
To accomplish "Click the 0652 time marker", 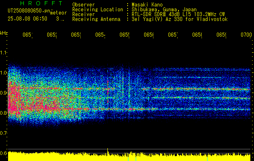I will coord(52,35).
